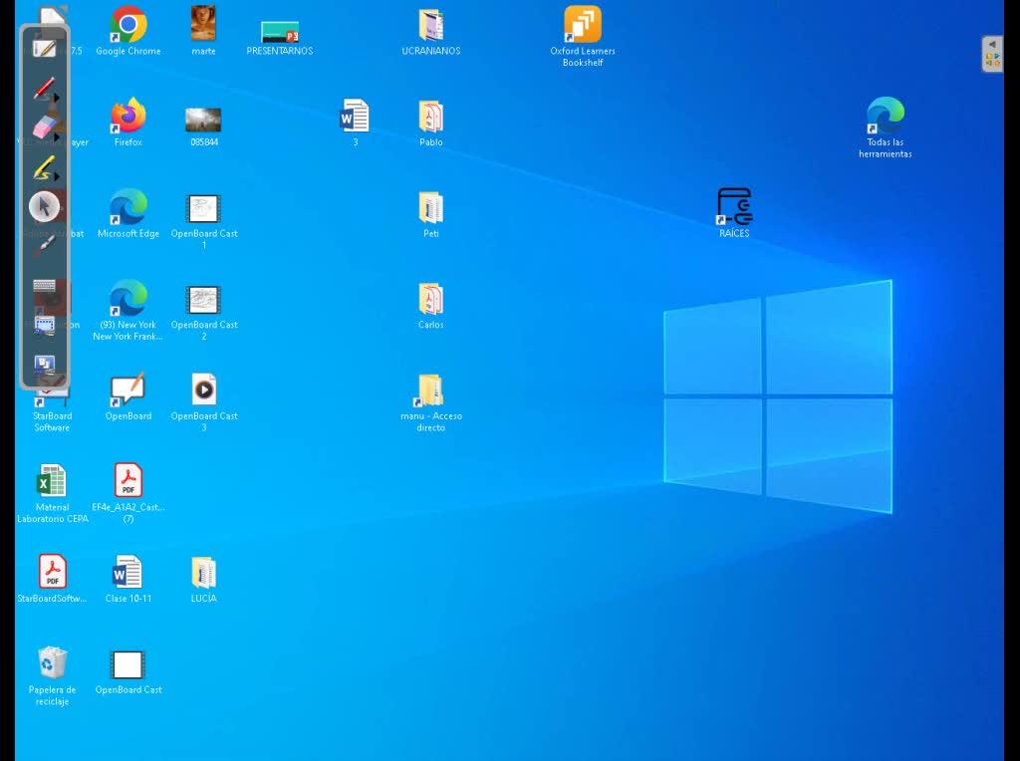Open Google Chrome desktop shortcut
The width and height of the screenshot is (1020, 761).
coord(128,31)
